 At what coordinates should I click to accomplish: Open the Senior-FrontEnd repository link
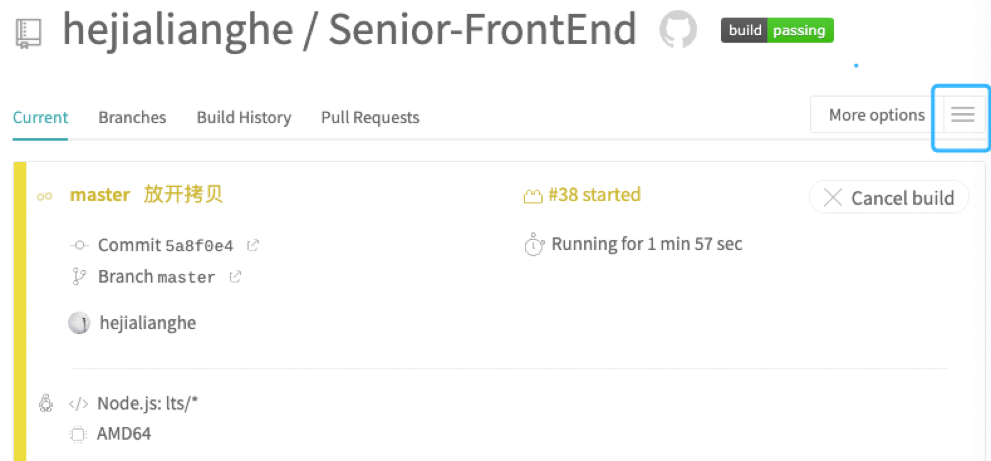pyautogui.click(x=482, y=30)
